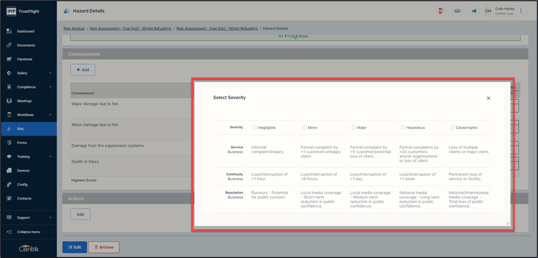Close the Select Severity dialog
The image size is (538, 258).
[488, 98]
